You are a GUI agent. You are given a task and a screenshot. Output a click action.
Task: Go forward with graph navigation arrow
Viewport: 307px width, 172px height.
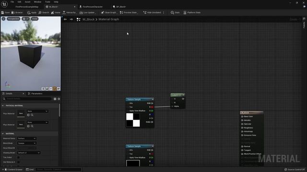[x=71, y=19]
